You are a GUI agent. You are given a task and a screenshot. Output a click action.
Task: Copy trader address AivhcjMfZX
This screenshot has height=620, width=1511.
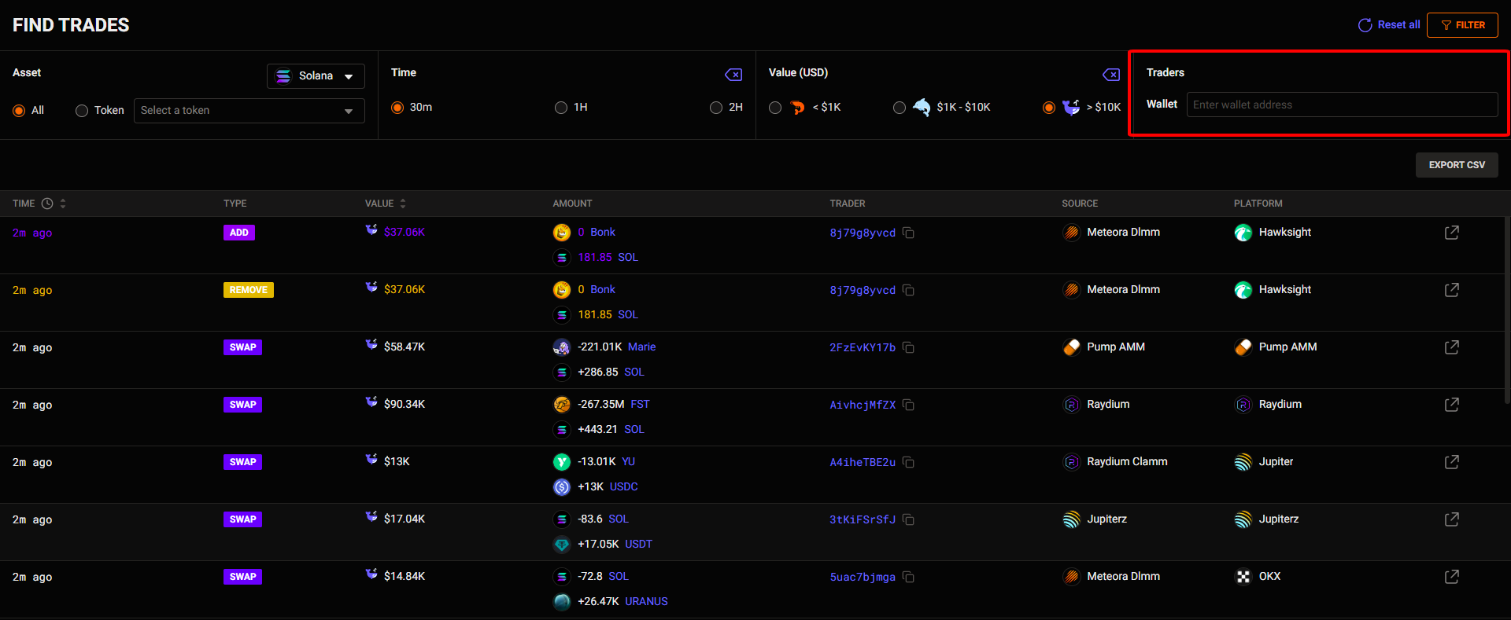coord(908,405)
